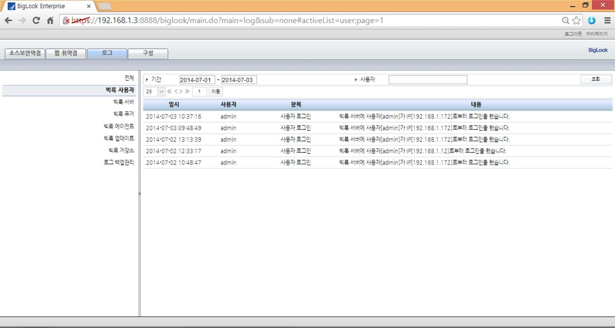Select the 로그 tab
This screenshot has width=615, height=328.
click(x=107, y=53)
